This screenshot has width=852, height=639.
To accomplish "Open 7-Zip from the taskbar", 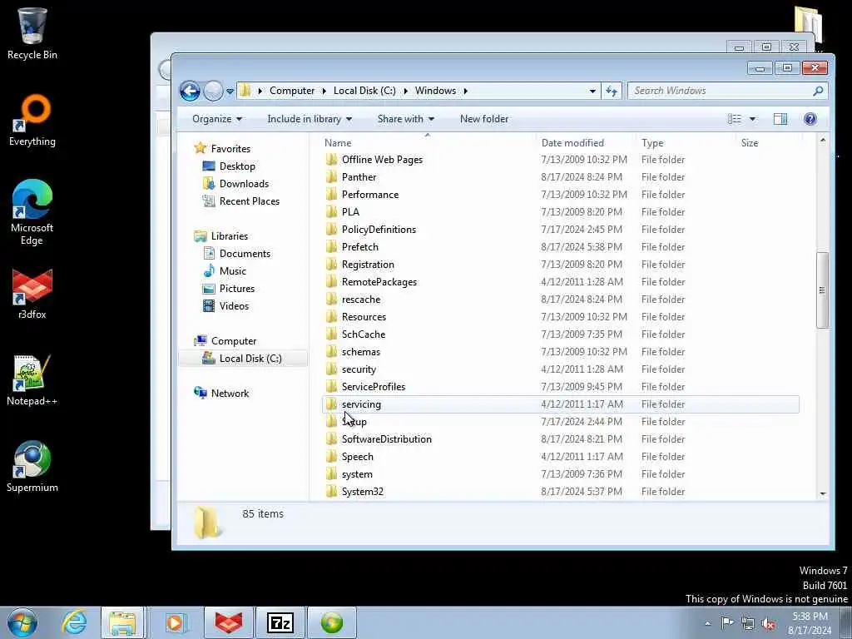I will [x=280, y=622].
